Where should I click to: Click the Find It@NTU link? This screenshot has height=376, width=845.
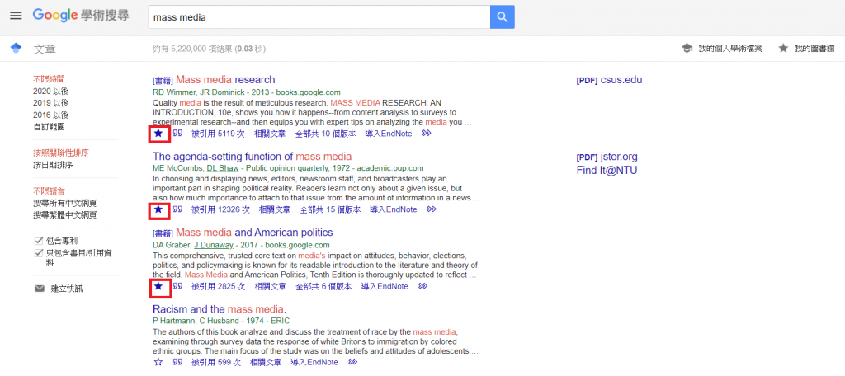click(x=607, y=171)
